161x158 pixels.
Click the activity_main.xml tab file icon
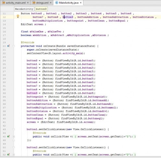[x=4, y=3]
